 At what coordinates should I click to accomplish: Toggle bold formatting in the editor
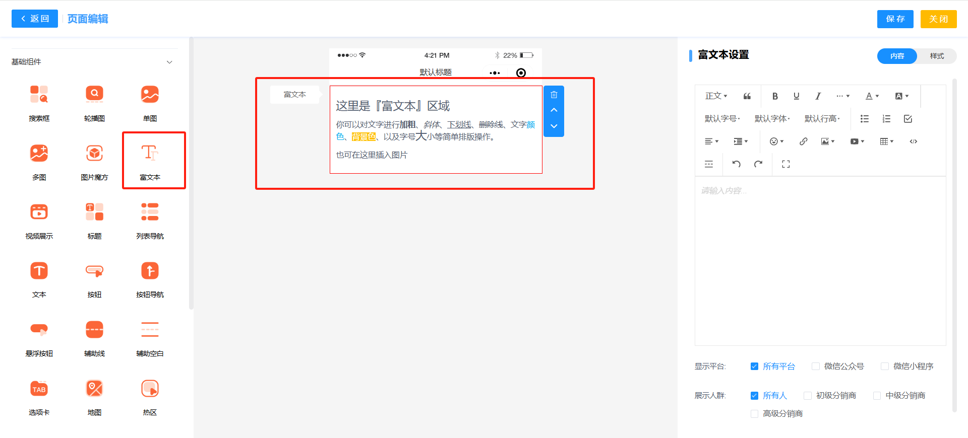775,96
